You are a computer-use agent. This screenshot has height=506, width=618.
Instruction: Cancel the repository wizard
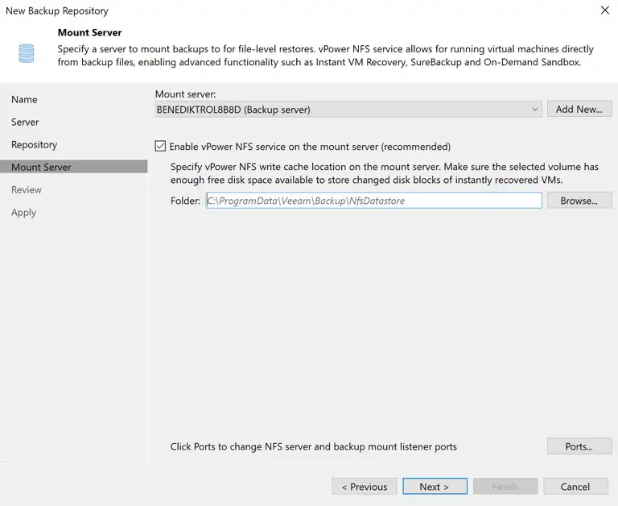tap(575, 487)
